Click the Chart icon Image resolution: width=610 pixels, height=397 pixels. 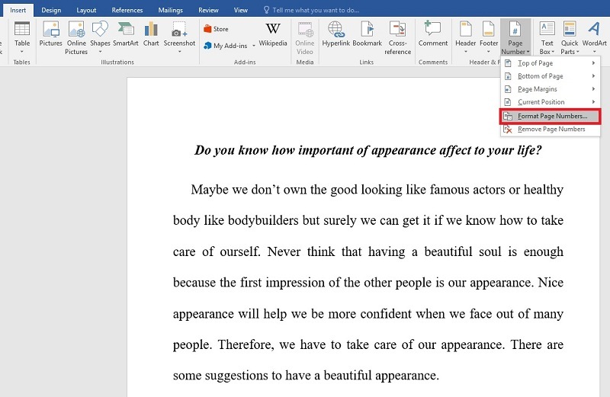coord(151,34)
